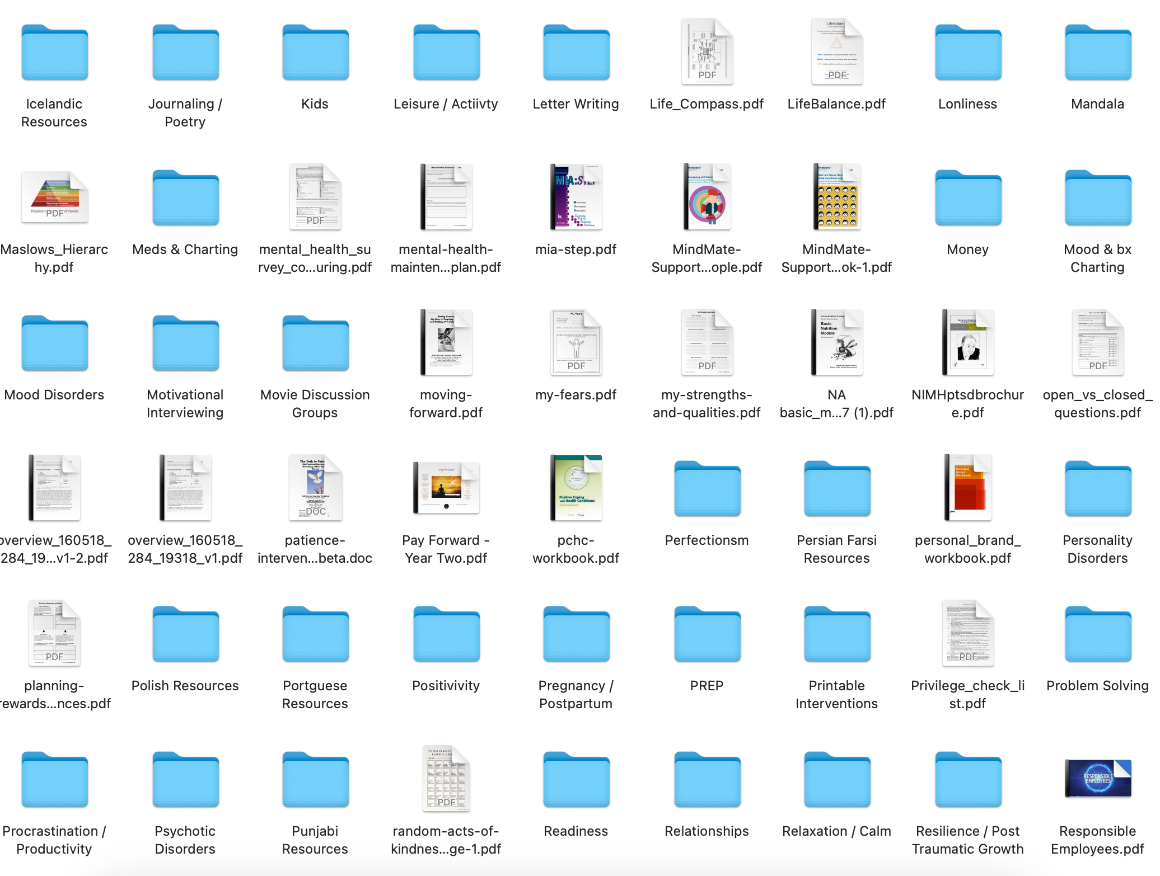The height and width of the screenshot is (876, 1160).
Task: Select personal_brand_workbook.pdf file
Action: coord(967,488)
